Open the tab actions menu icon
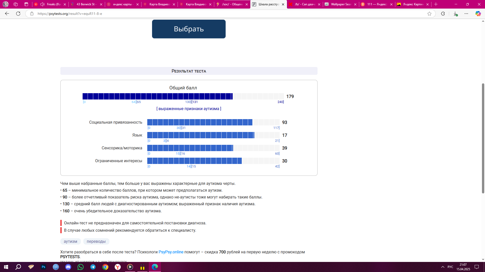 [x=26, y=4]
